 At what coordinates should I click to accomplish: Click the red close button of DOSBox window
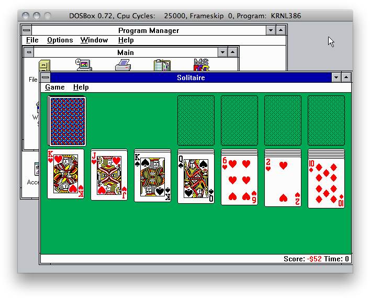point(26,16)
